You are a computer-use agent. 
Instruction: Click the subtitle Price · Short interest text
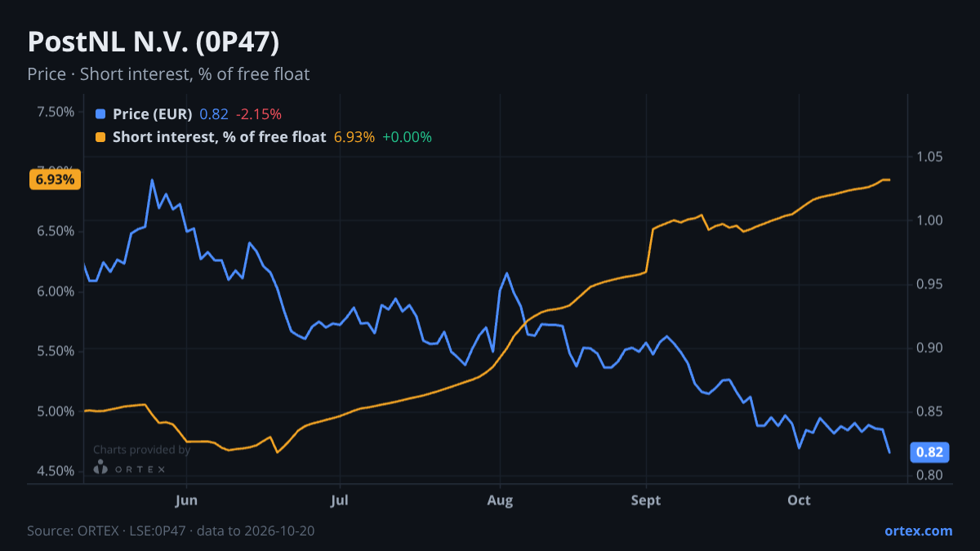pyautogui.click(x=168, y=74)
